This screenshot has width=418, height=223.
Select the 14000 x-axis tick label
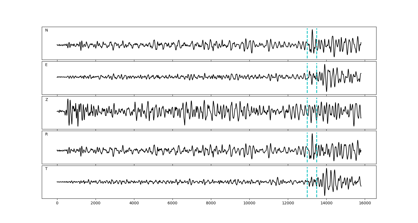pos(326,203)
